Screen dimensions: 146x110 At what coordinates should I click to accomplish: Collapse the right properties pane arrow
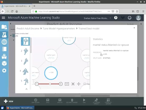click(x=141, y=24)
